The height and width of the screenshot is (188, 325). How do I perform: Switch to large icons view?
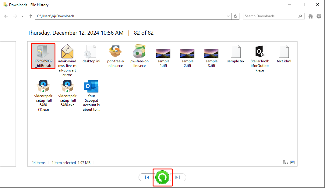[x=292, y=162]
